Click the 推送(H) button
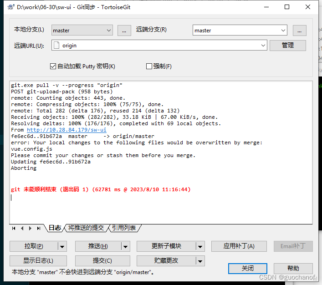 click(98, 246)
